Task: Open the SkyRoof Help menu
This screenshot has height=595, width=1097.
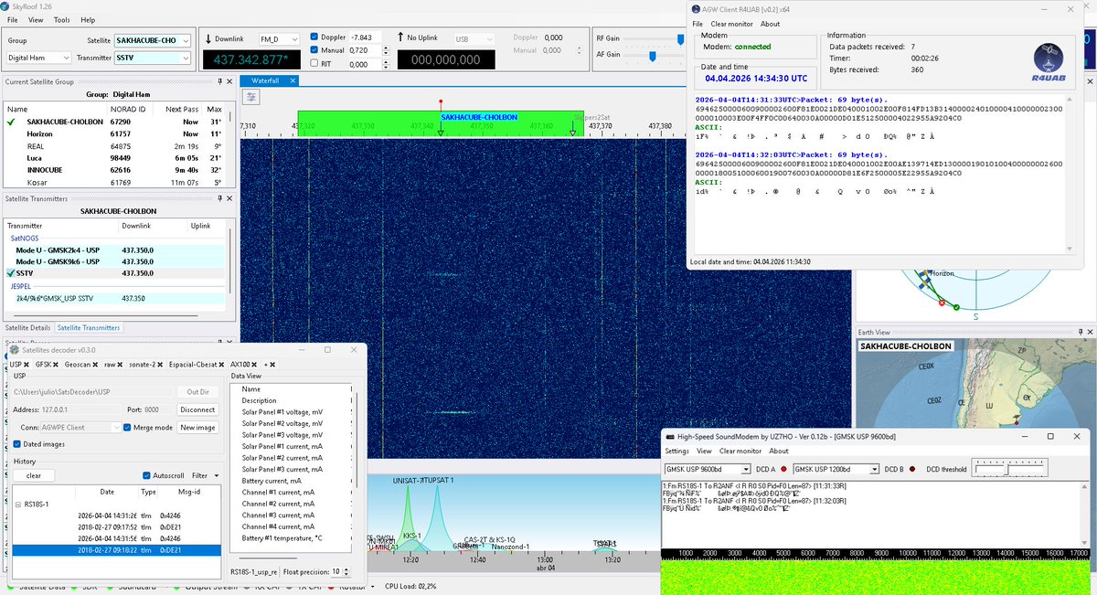Action: 88,19
